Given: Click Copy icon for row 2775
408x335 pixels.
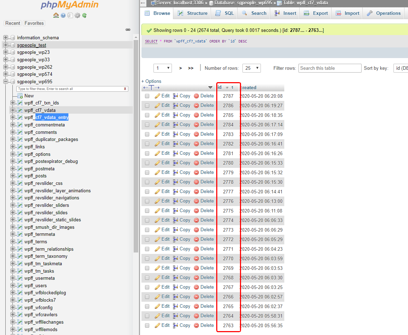Looking at the screenshot, I should click(x=175, y=211).
